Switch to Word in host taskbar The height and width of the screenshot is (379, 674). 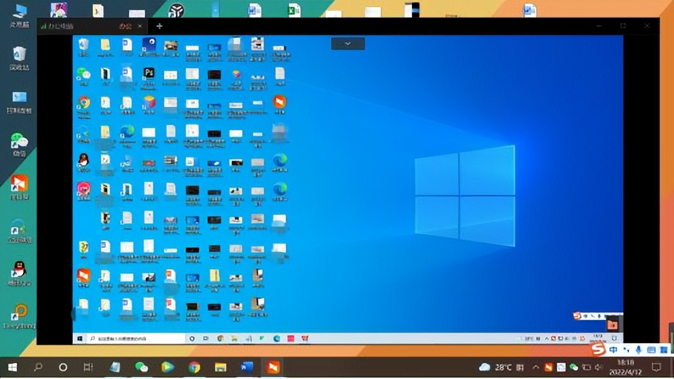click(247, 367)
